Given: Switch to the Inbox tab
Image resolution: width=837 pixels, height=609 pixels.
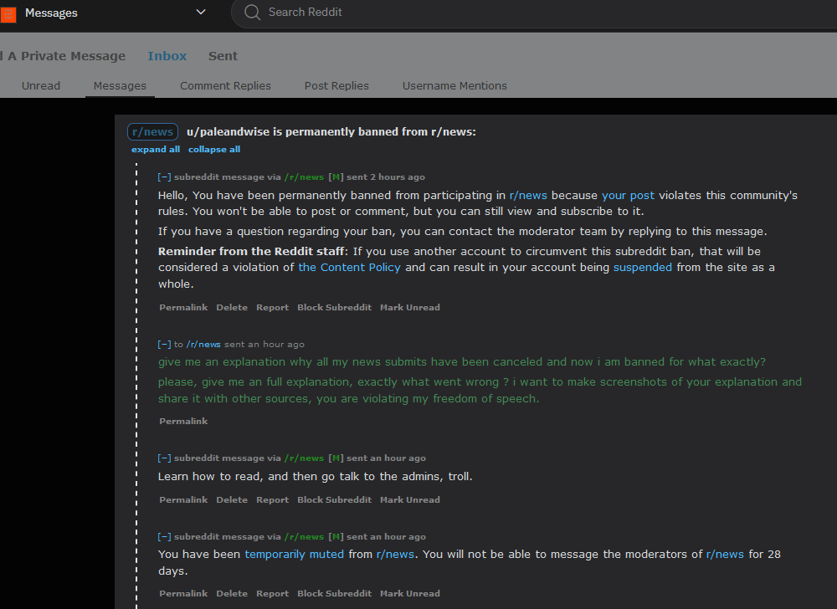Looking at the screenshot, I should pyautogui.click(x=167, y=56).
